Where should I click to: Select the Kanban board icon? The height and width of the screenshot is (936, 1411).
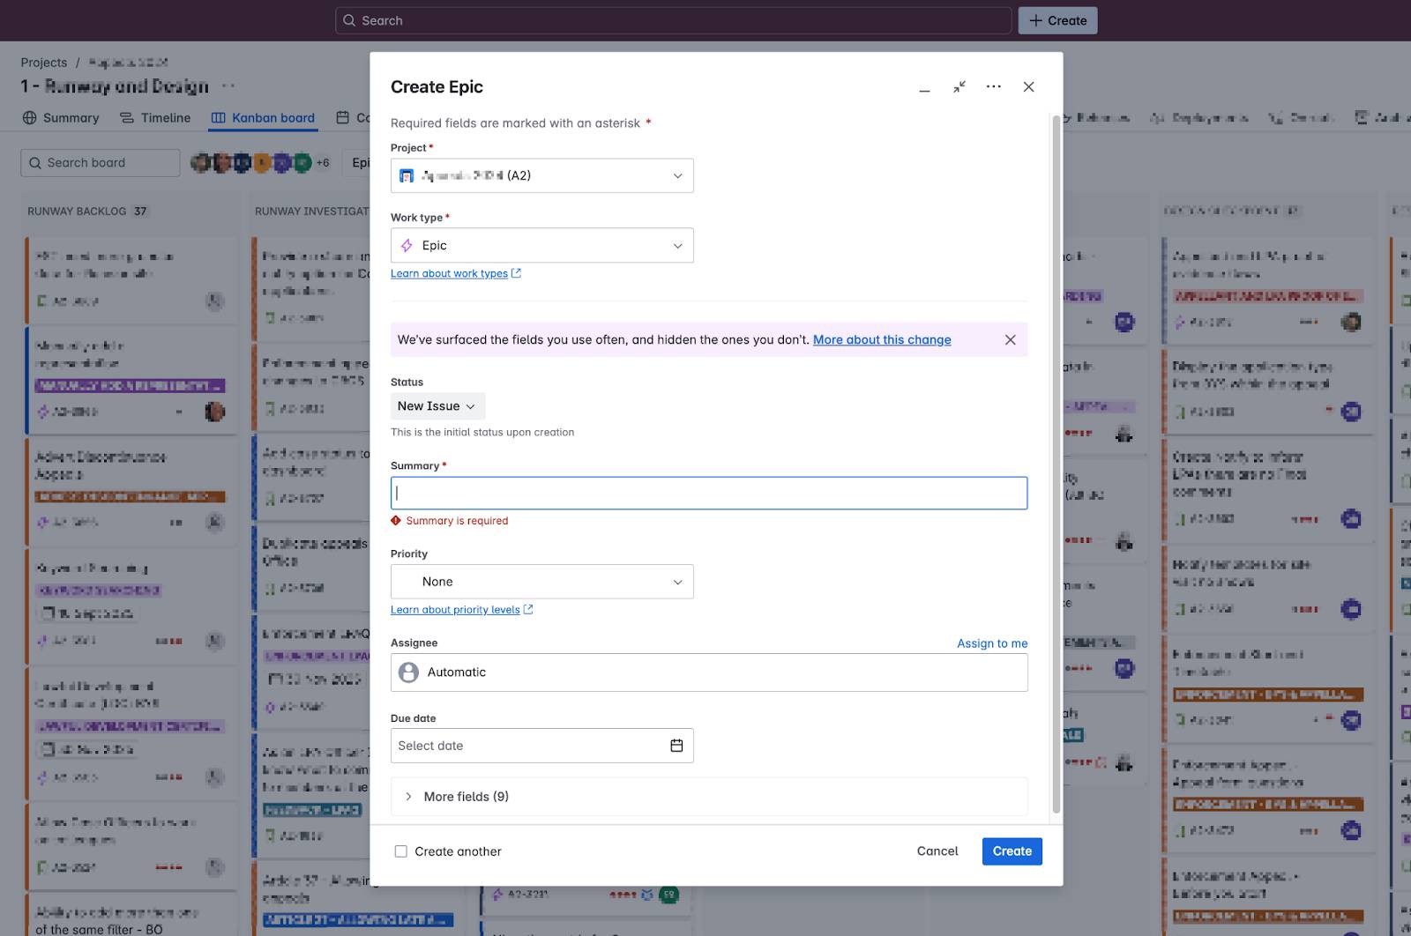[x=217, y=117]
